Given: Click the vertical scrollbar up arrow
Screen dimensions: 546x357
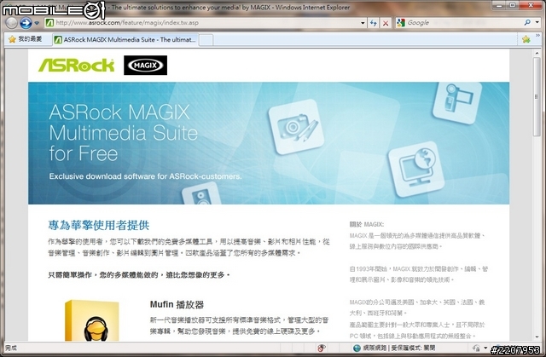Looking at the screenshot, I should click(537, 53).
